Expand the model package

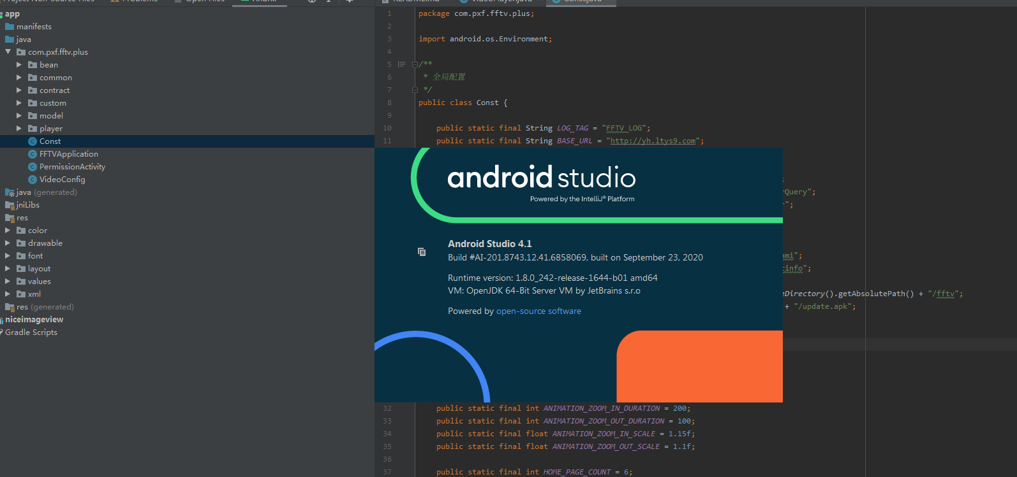[19, 116]
